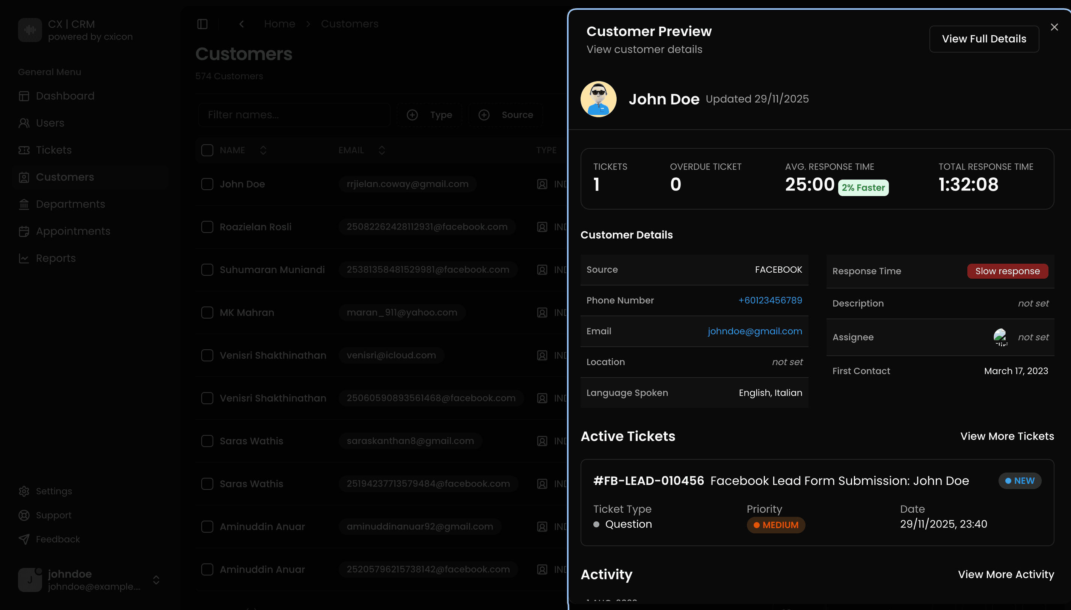Click the Assignee avatar icon

(x=1000, y=337)
